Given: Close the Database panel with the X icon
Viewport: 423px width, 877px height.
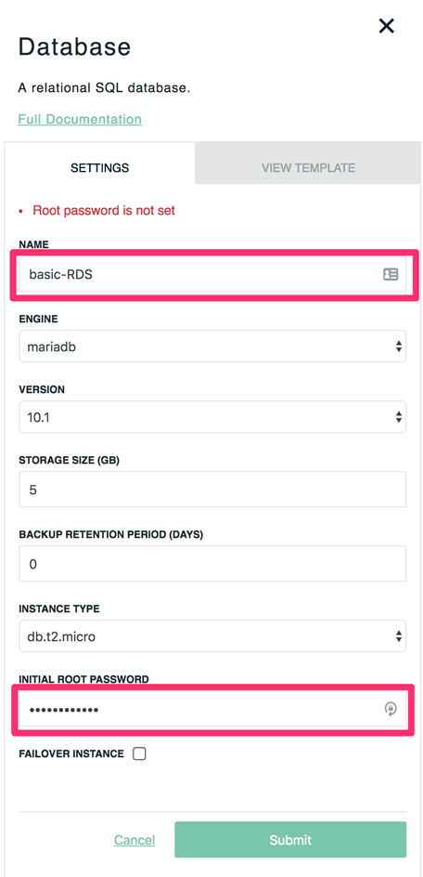Looking at the screenshot, I should point(386,26).
